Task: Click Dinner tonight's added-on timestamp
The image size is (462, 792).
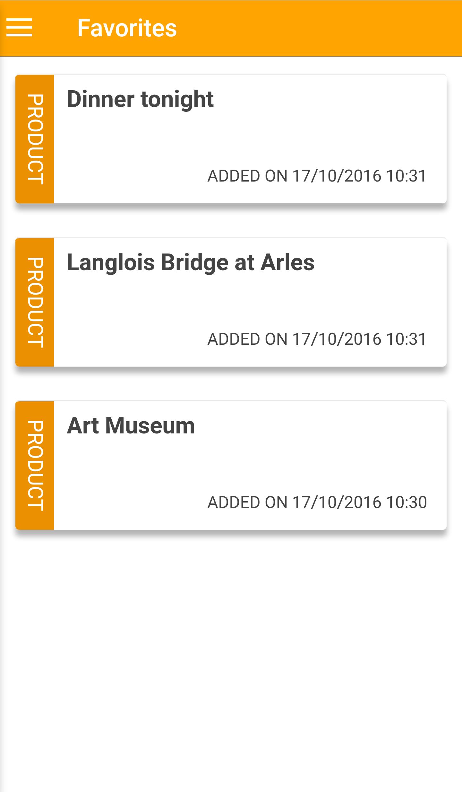Action: 317,176
